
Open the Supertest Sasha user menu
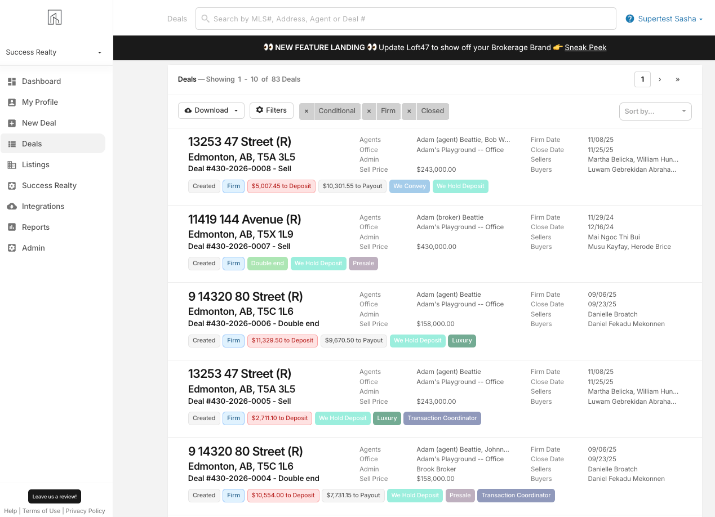670,19
